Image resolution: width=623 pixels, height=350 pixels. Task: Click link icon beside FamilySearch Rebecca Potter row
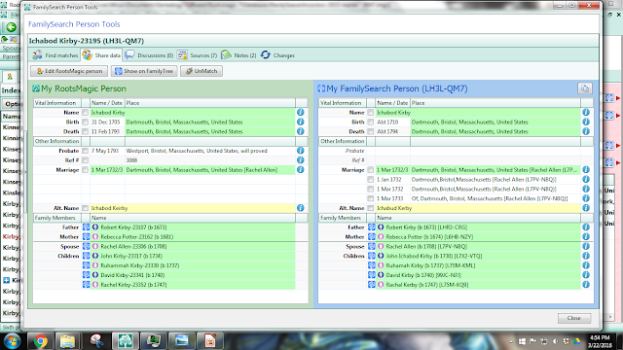(372, 237)
